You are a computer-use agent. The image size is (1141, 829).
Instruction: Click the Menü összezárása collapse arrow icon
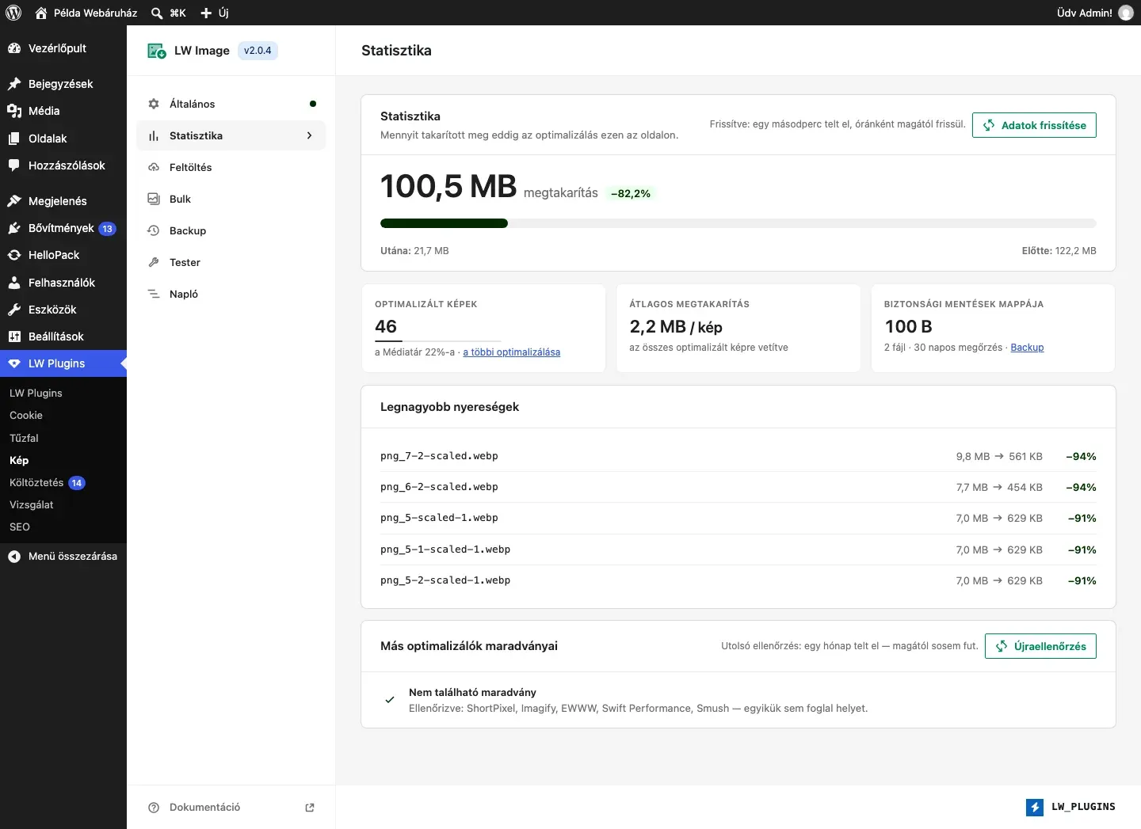click(x=14, y=557)
